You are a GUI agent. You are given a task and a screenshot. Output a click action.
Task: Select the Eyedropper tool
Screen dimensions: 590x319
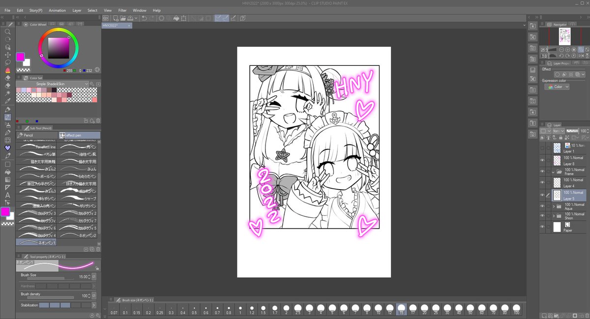7,101
